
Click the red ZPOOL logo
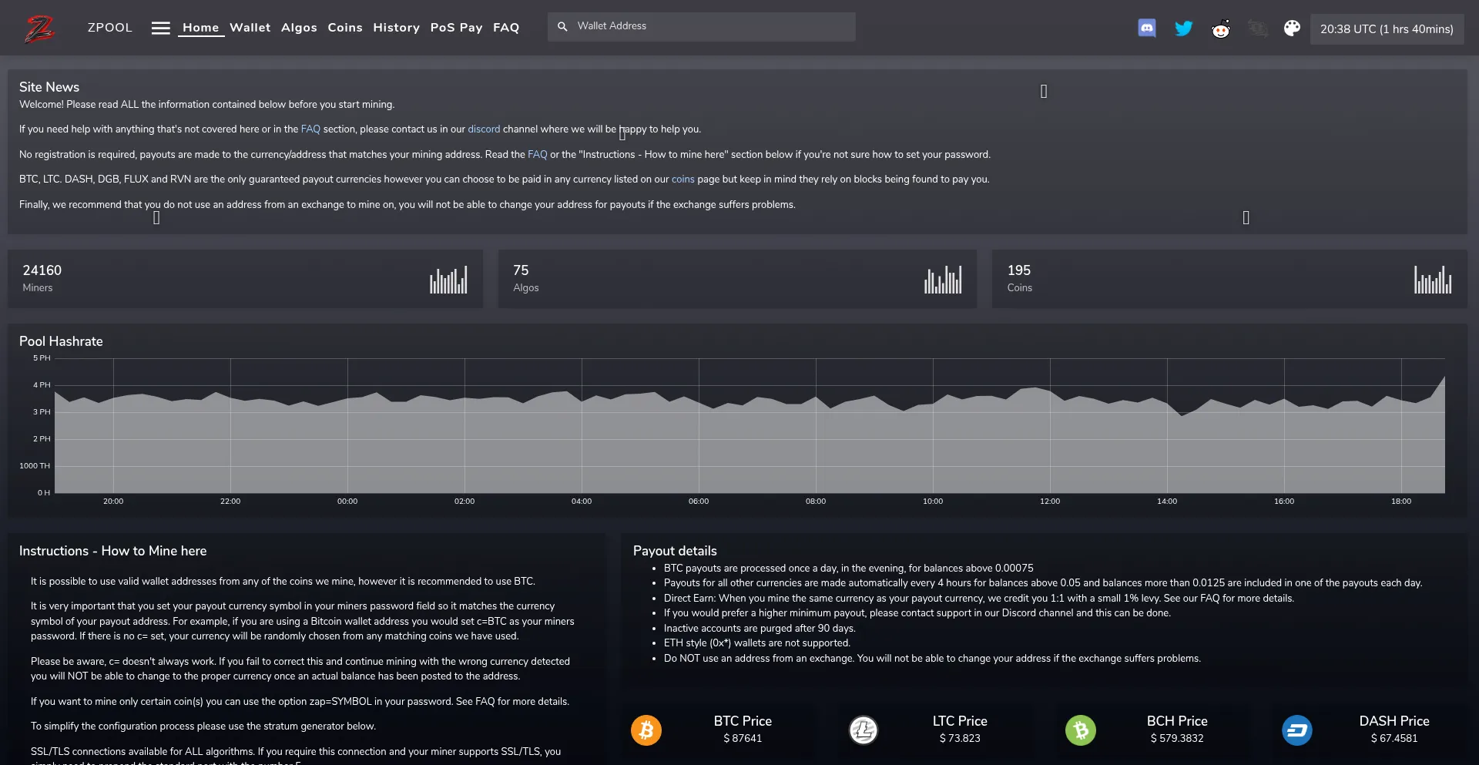(39, 29)
